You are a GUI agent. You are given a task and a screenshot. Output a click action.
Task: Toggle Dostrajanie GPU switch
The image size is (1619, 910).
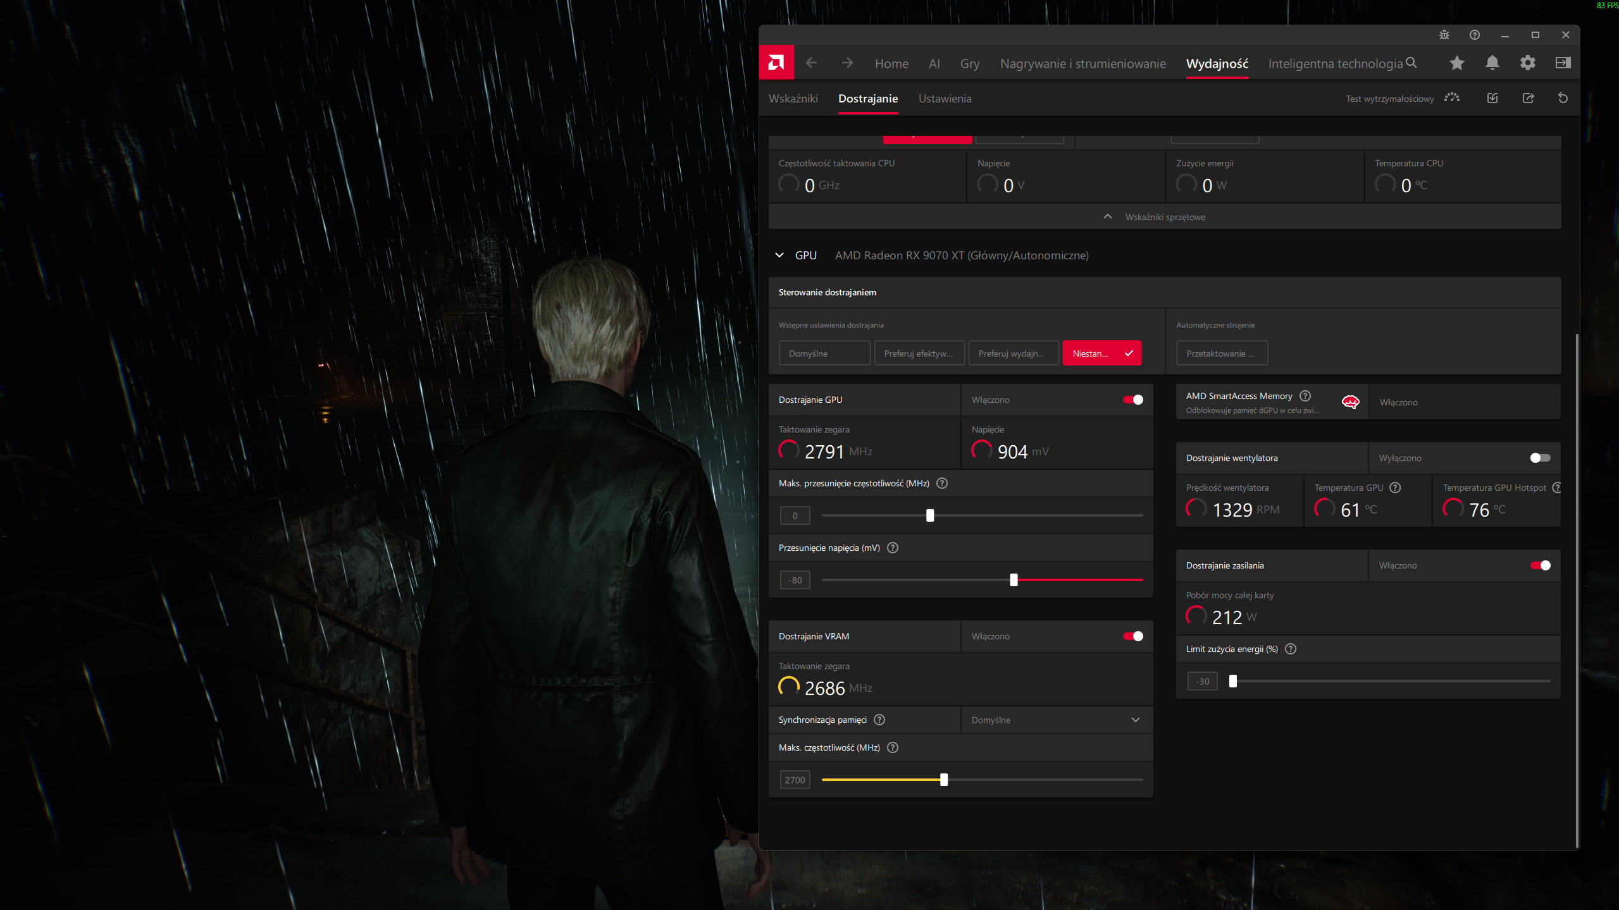coord(1133,400)
